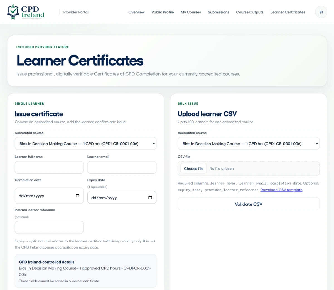The height and width of the screenshot is (290, 334).
Task: Select Learner Certificates nav item
Action: 288,12
